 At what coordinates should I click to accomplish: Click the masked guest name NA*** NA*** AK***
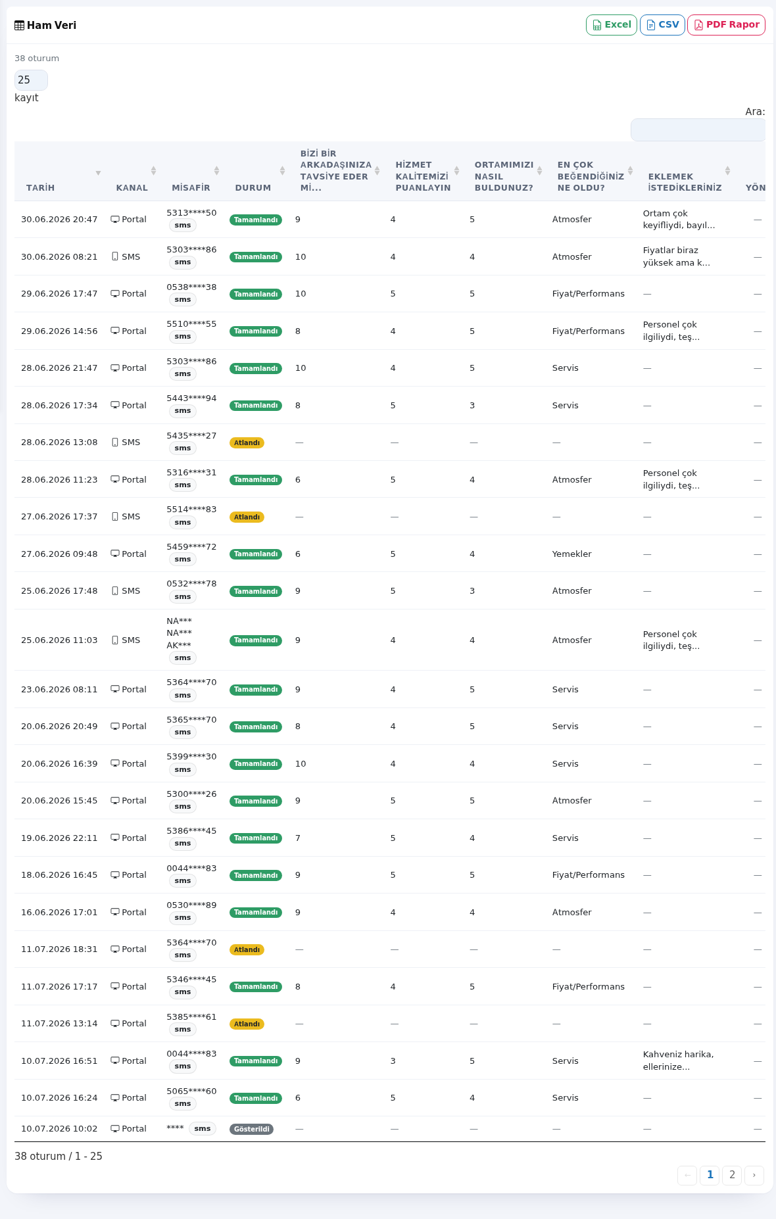coord(179,633)
